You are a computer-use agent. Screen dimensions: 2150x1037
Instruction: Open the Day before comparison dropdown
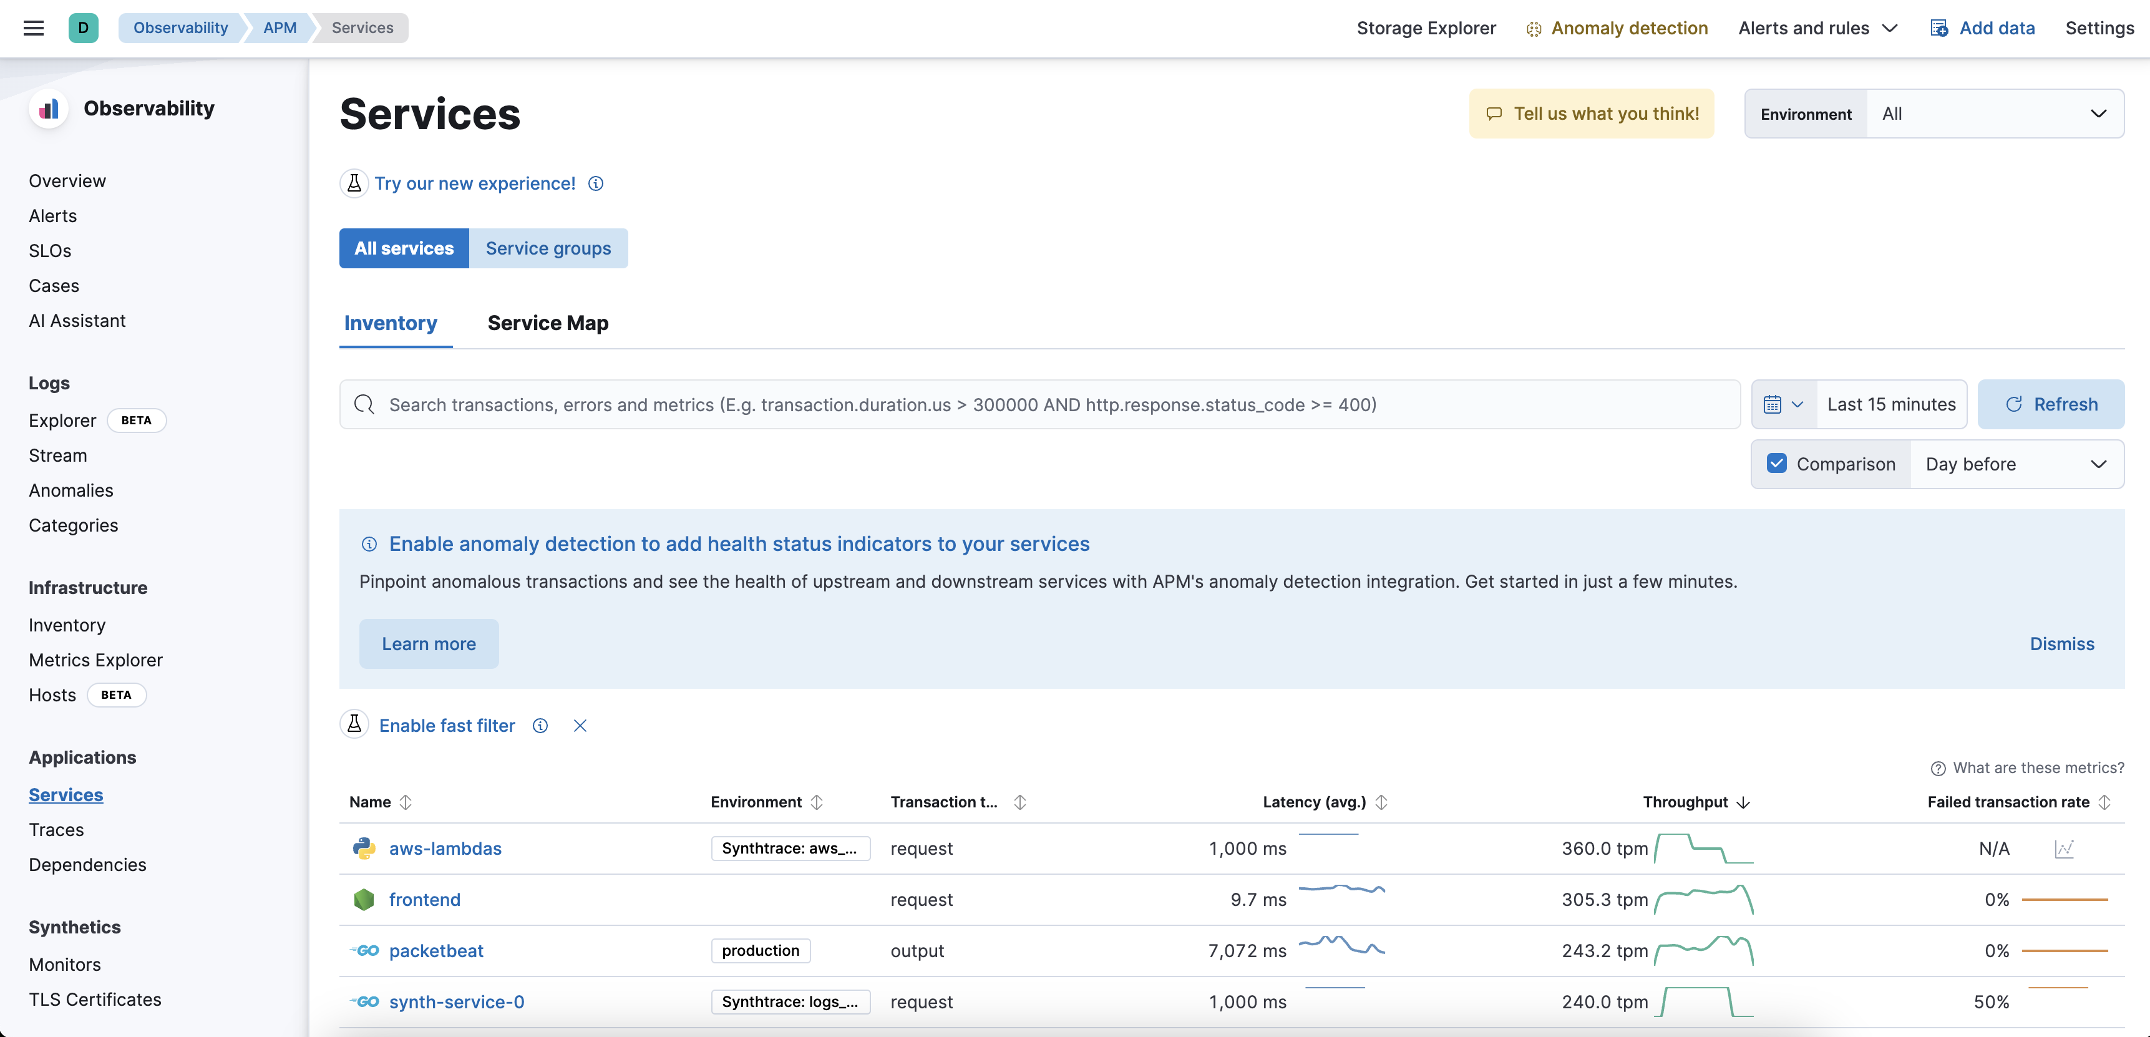coord(2016,464)
